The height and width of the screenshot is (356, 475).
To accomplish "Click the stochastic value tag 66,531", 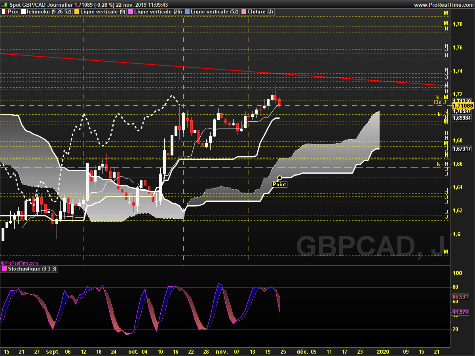I will [460, 297].
